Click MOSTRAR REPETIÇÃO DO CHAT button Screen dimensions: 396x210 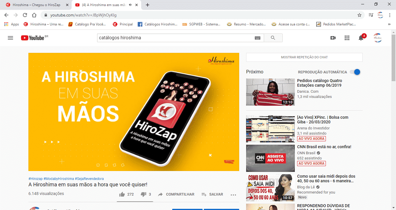(304, 57)
